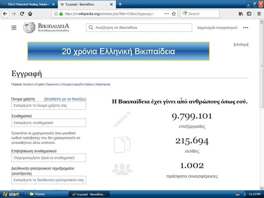
Task: Focus the Συνθηματικό password field
Action: click(x=49, y=123)
